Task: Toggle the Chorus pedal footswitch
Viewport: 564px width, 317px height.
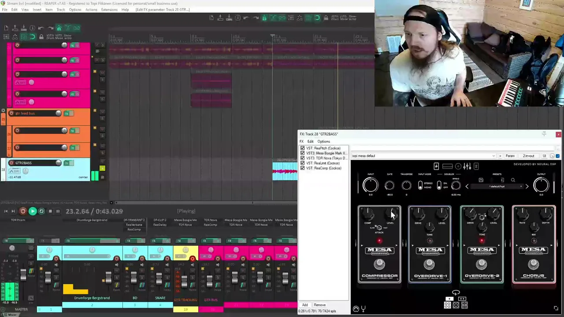Action: point(534,264)
